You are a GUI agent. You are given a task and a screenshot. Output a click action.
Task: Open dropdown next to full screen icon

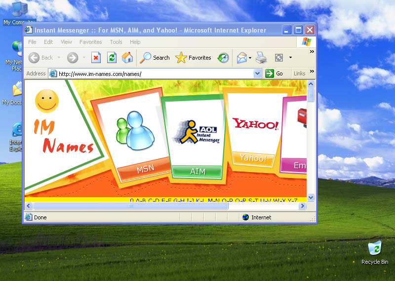290,58
